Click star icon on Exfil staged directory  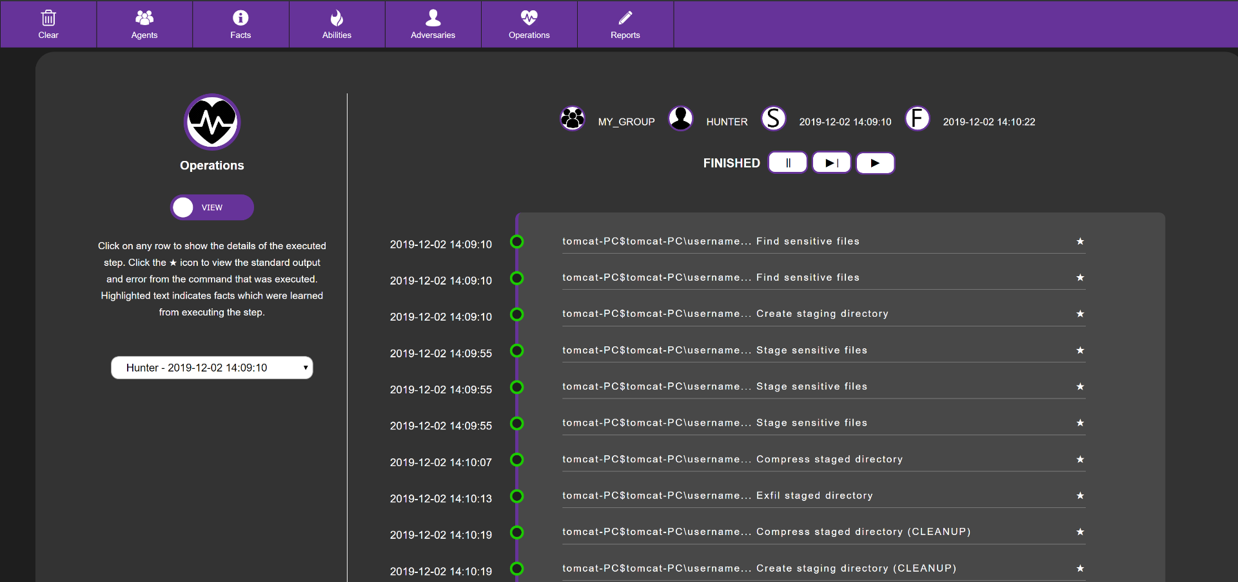pyautogui.click(x=1080, y=496)
